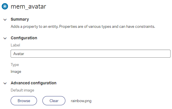172x109 pixels.
Task: Click the Configuration section heading
Action: [24, 38]
